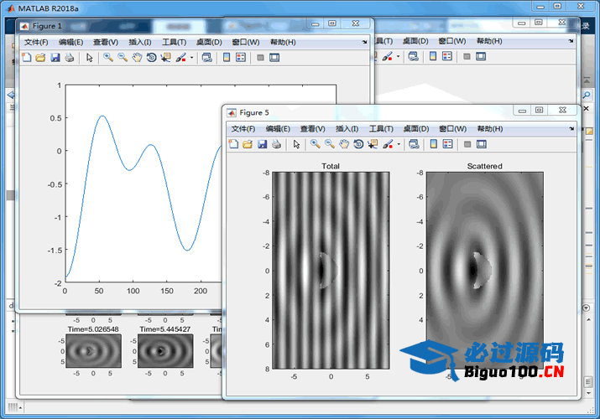Open the 工具(T) menu in Figure 5
The height and width of the screenshot is (419, 600).
point(382,129)
